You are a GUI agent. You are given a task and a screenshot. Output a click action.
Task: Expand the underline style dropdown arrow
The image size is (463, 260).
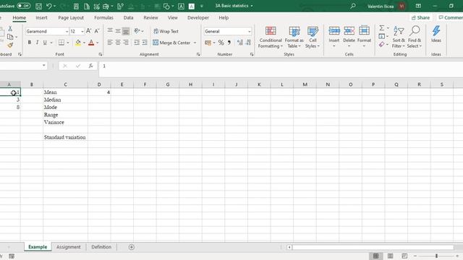coord(51,43)
